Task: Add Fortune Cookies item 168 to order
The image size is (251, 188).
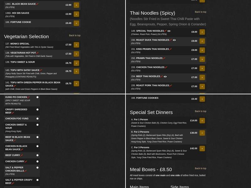Action: 202,98
